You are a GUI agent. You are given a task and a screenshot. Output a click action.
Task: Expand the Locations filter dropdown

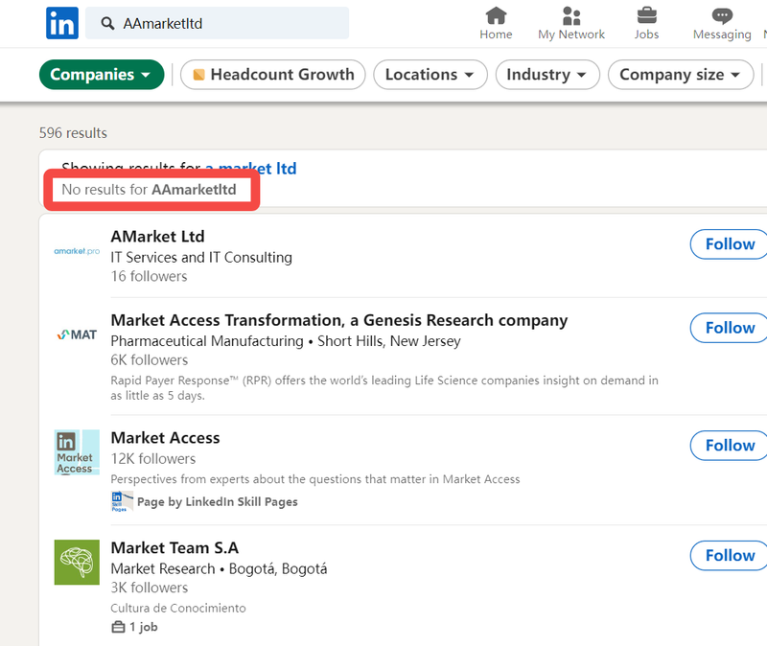point(430,75)
